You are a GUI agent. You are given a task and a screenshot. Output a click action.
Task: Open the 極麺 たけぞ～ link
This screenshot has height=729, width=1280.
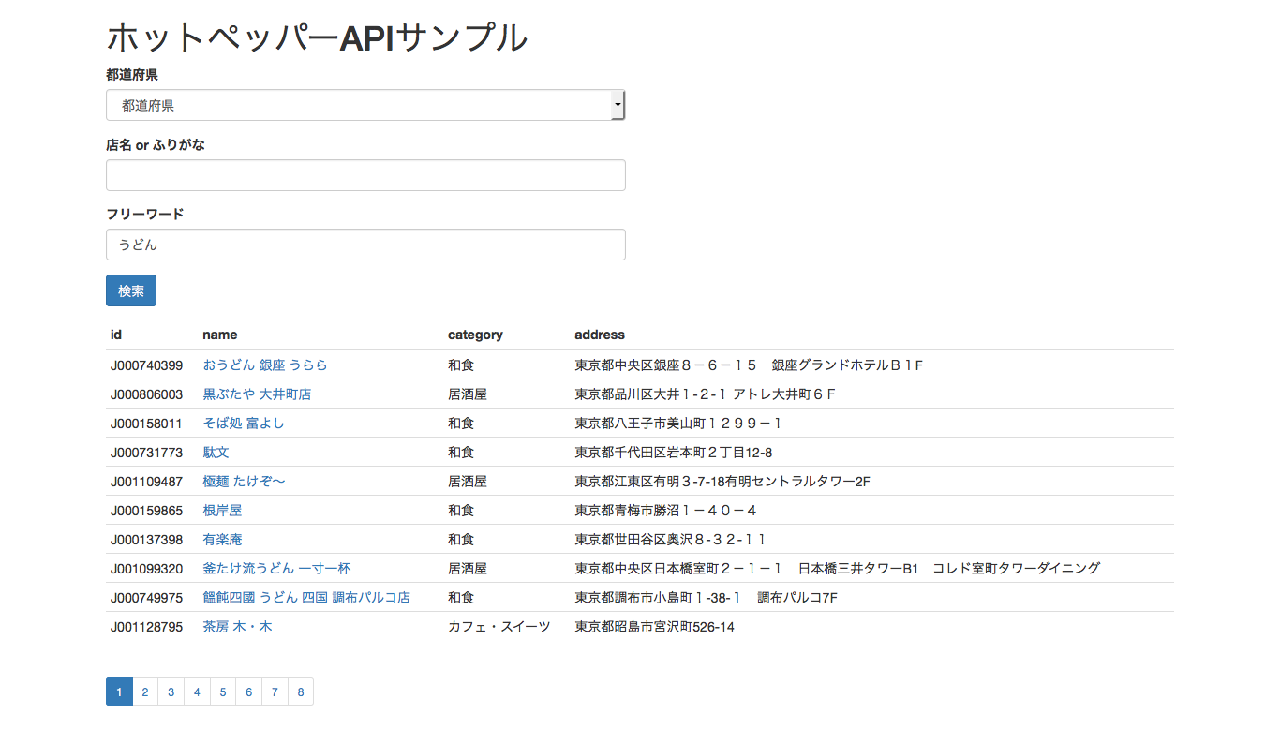(x=245, y=481)
